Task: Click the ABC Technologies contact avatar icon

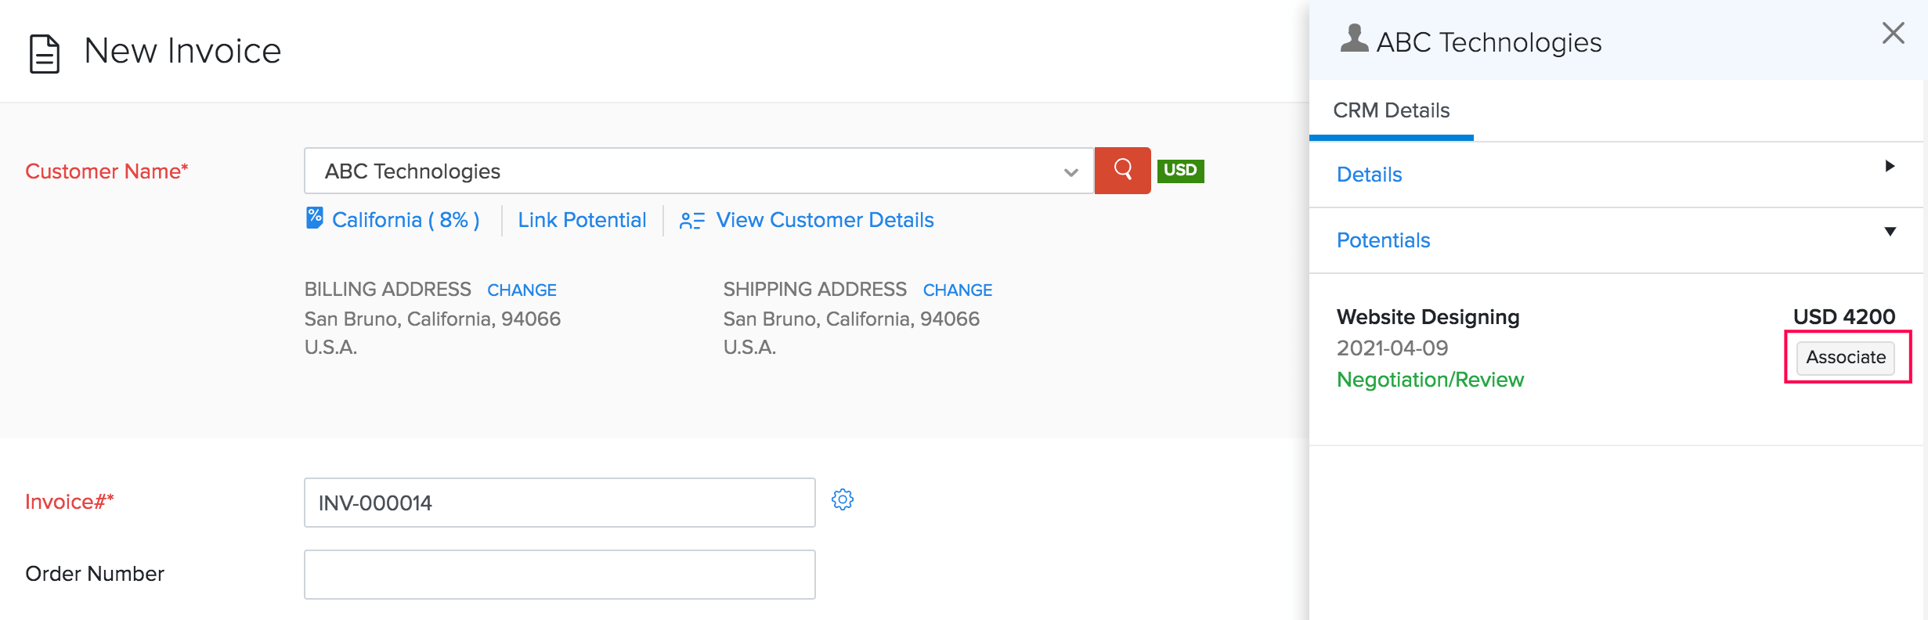Action: pos(1353,38)
